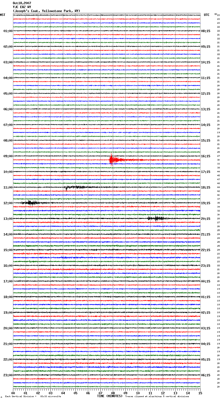Image resolution: width=221 pixels, height=400 pixels.
Task: Click the '08' minute tick label on the bottom axis
Action: tap(113, 393)
